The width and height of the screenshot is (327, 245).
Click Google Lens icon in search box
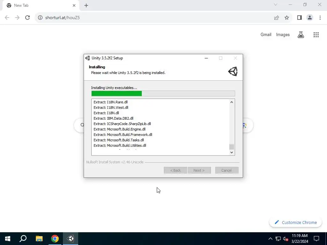click(x=244, y=125)
